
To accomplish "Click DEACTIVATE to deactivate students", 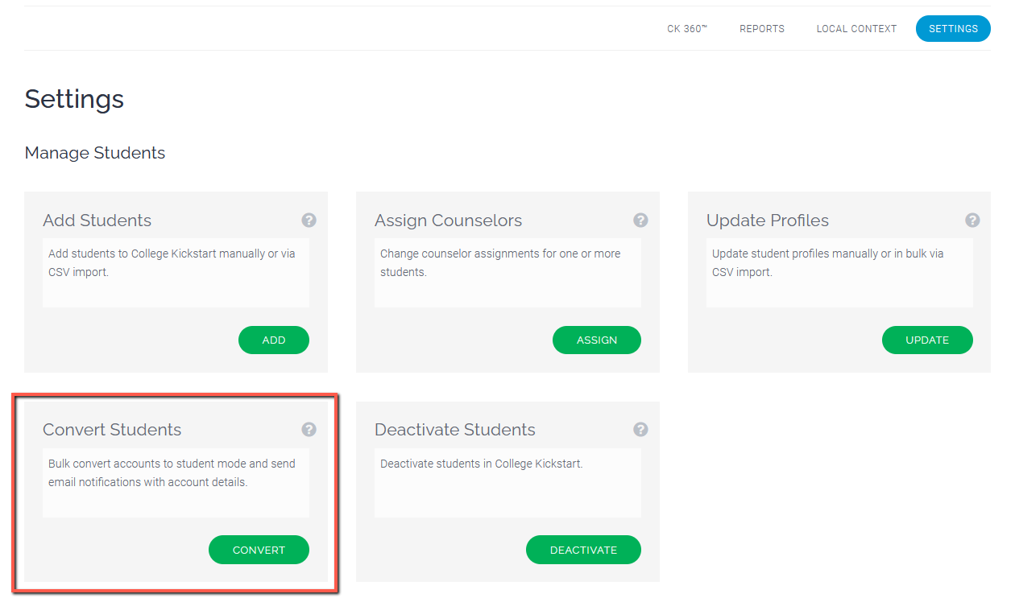I will (x=583, y=550).
